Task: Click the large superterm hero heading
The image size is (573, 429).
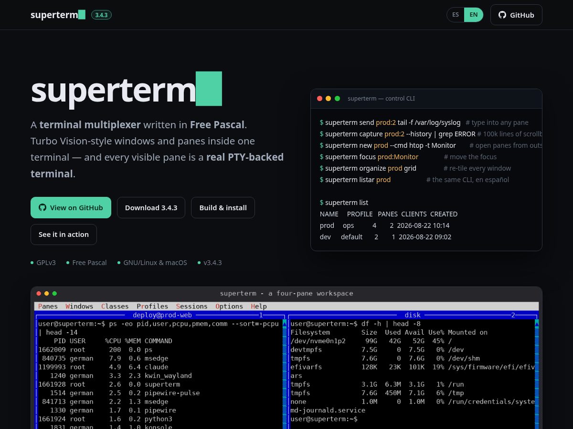Action: [127, 90]
